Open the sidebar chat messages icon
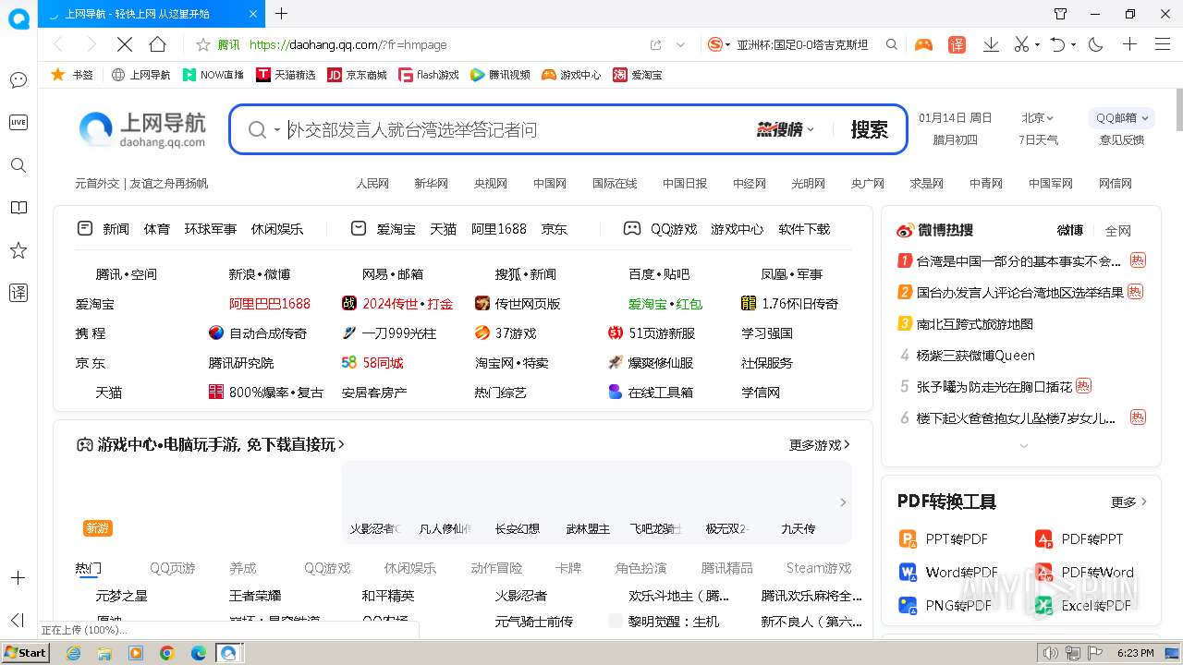Screen dimensions: 1183x665 click(x=18, y=80)
